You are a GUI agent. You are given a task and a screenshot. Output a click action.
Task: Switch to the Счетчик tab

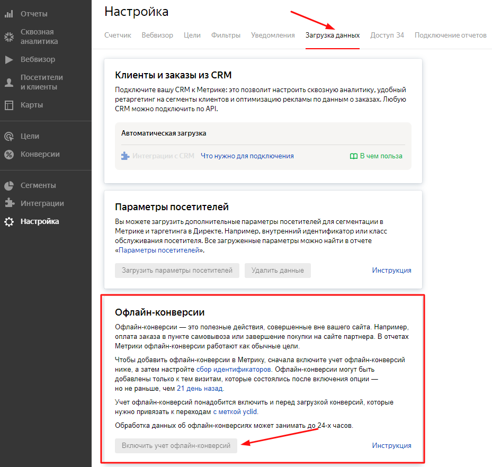click(118, 35)
